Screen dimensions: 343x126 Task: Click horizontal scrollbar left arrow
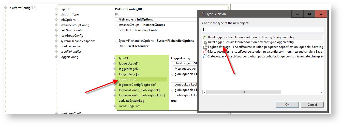204,92
